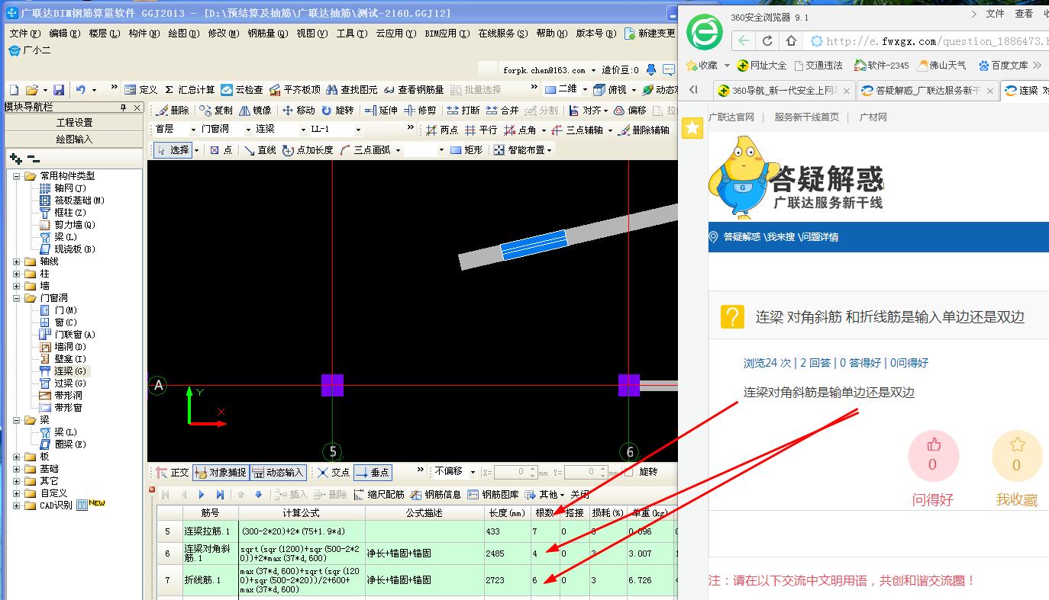The image size is (1049, 600).
Task: Toggle 交点 intersection snap
Action: point(334,473)
